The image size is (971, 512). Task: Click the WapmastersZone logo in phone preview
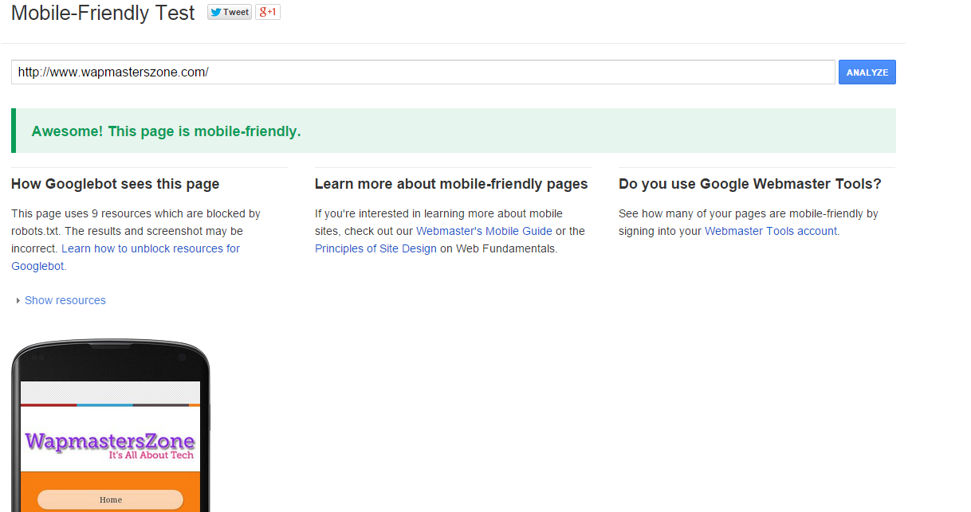point(110,444)
